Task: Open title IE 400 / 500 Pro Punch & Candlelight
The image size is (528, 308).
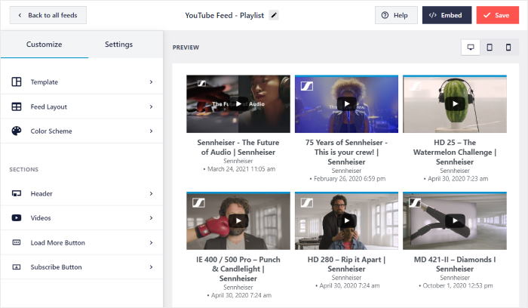Action: [238, 269]
